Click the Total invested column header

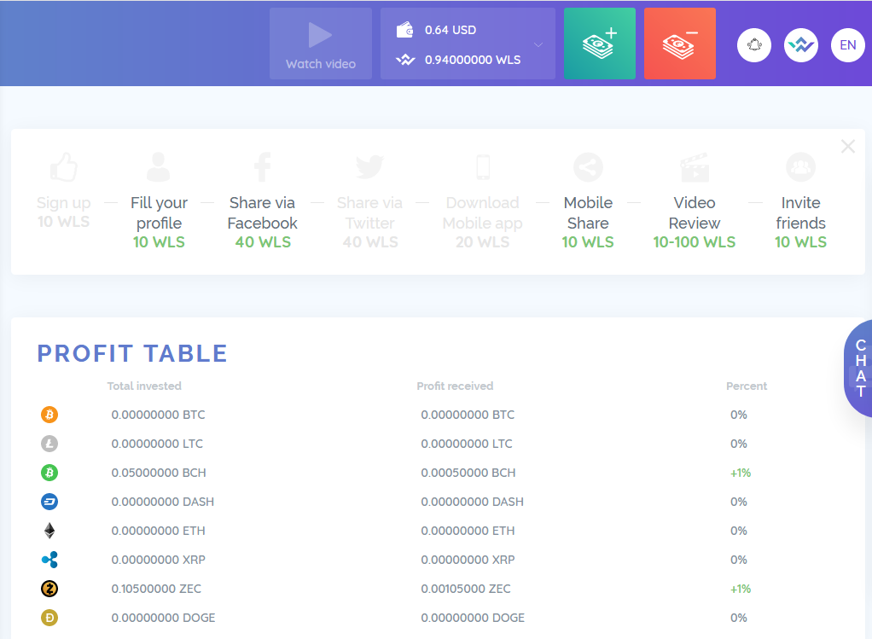tap(144, 386)
